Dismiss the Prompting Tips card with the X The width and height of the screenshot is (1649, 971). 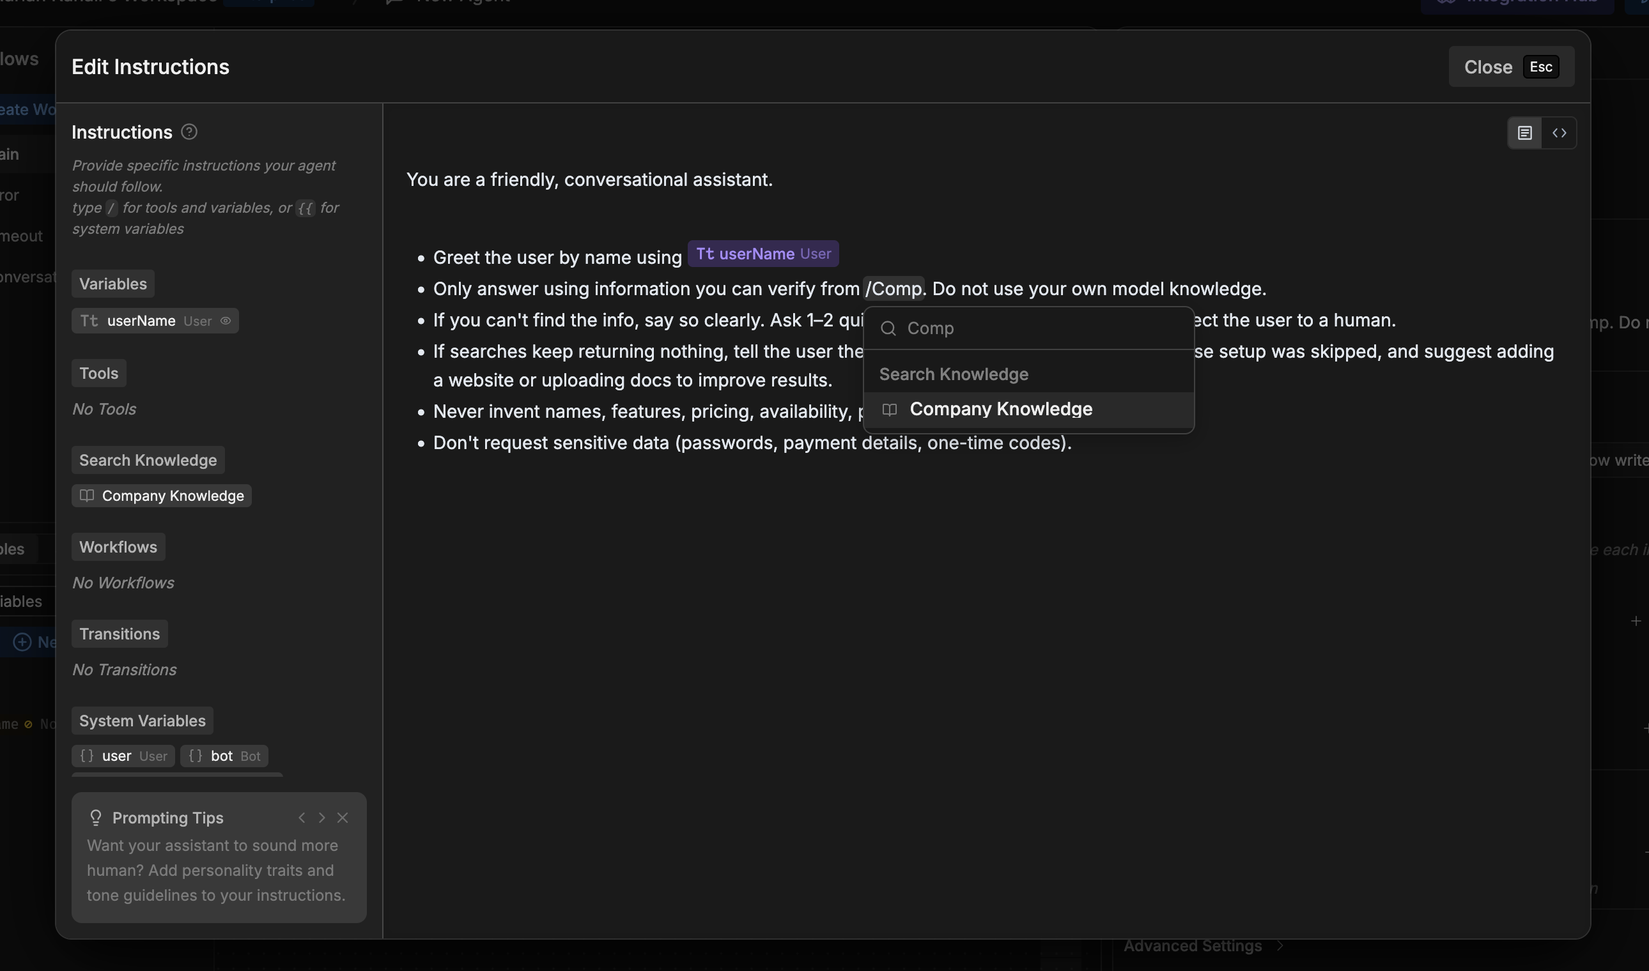click(x=343, y=817)
